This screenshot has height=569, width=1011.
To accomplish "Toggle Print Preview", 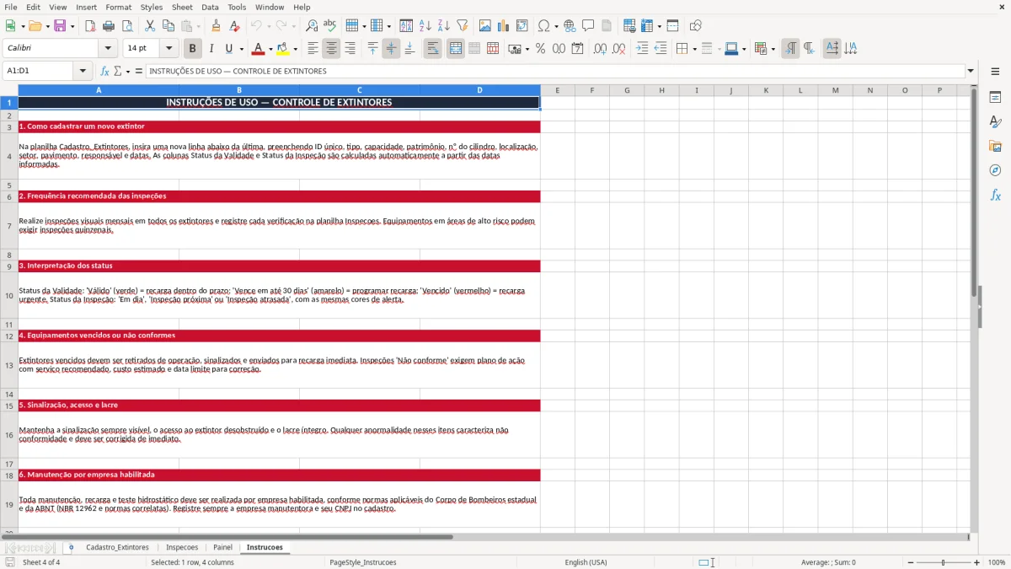I will 126,26.
